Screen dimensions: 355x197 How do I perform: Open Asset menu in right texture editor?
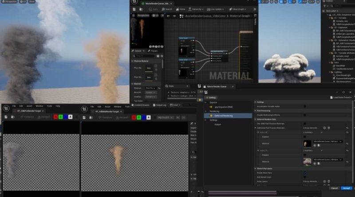pos(107,107)
